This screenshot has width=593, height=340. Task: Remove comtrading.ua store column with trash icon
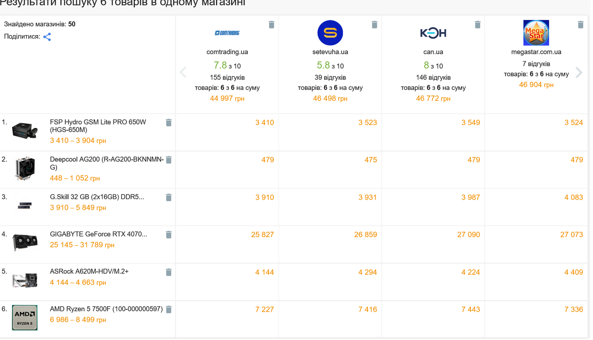(271, 25)
